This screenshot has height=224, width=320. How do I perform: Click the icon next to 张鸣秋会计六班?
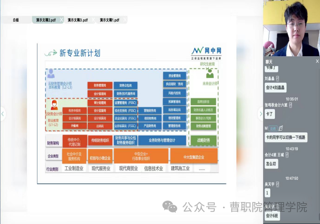(291, 105)
